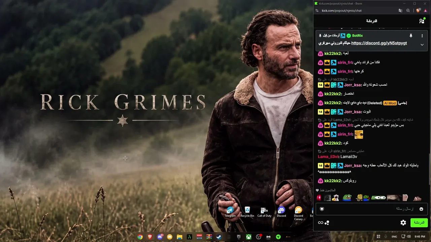Click the microphone icon in system tray
431x242 pixels.
tap(386, 237)
